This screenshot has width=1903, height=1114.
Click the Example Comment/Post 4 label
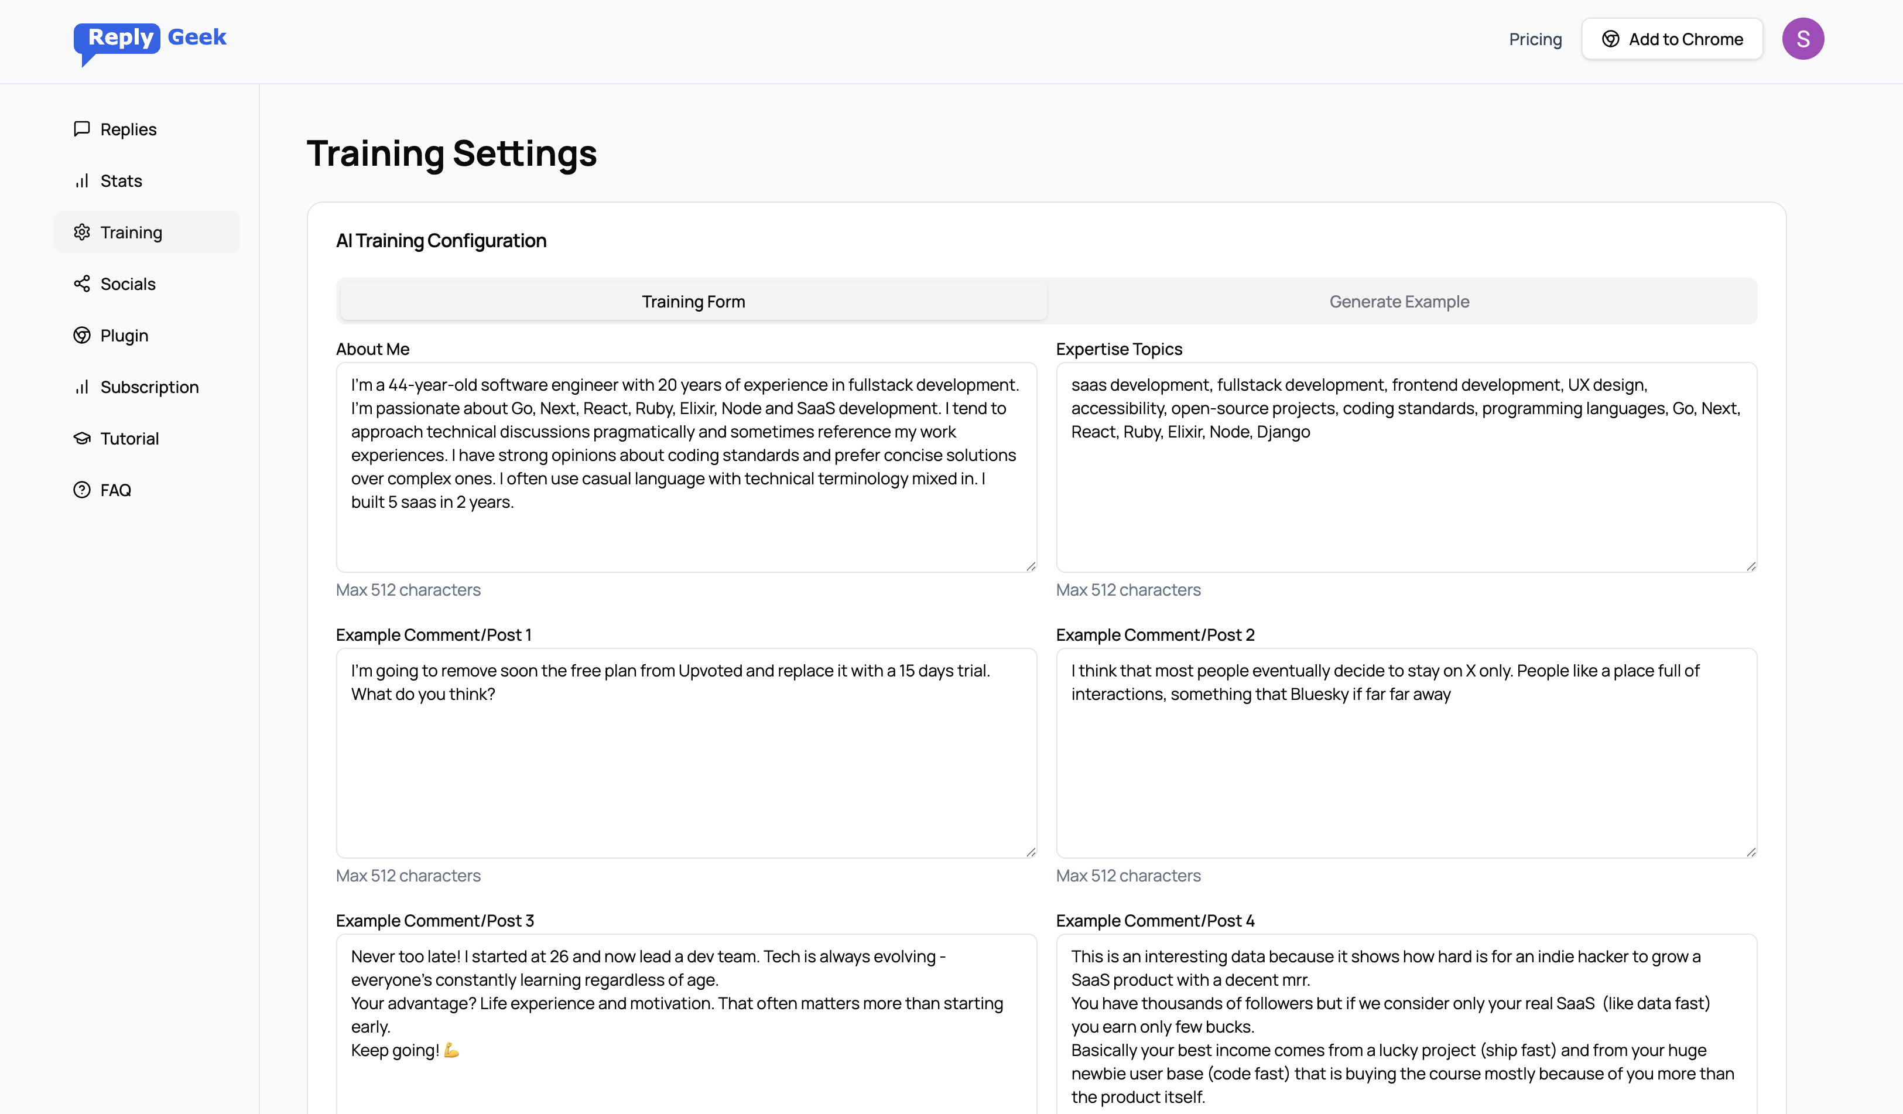coord(1155,921)
